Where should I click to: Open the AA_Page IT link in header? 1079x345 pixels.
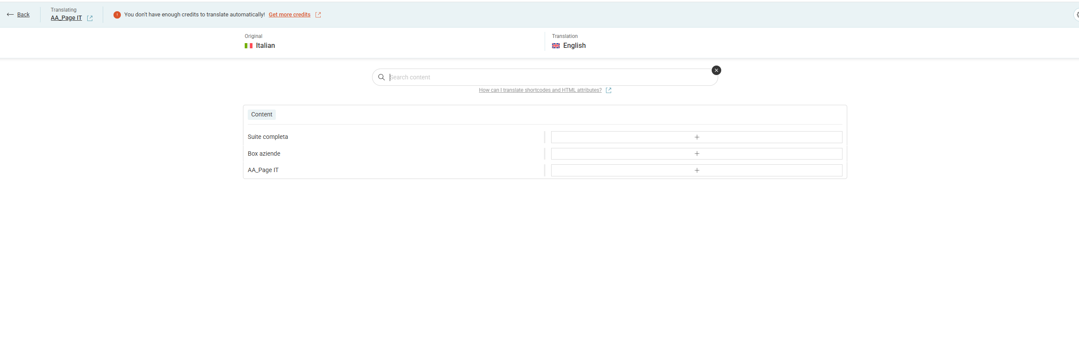66,18
